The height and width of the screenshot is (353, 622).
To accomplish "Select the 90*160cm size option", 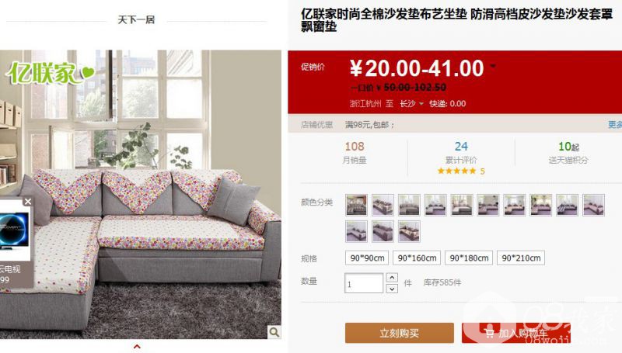I will (417, 258).
